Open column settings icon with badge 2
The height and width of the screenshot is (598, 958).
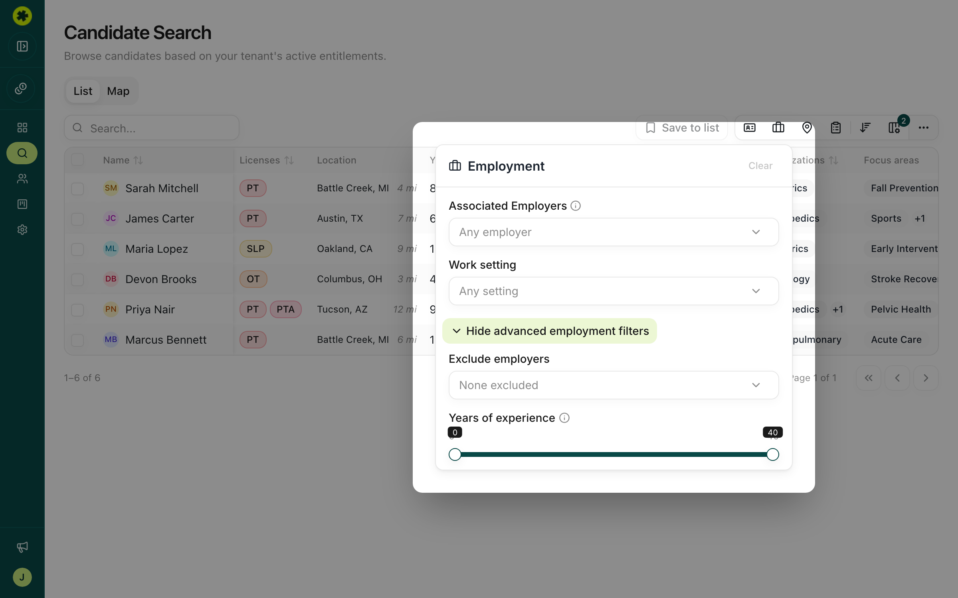click(x=894, y=128)
